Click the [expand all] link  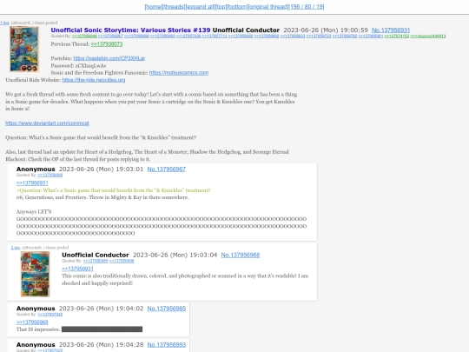click(x=200, y=7)
